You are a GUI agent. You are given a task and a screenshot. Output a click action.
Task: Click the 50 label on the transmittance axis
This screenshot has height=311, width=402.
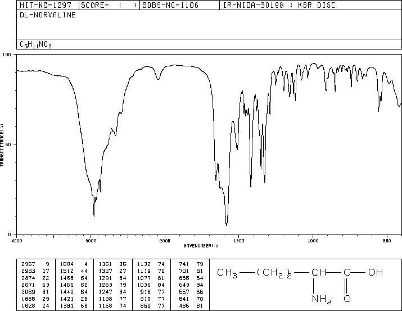pyautogui.click(x=8, y=145)
